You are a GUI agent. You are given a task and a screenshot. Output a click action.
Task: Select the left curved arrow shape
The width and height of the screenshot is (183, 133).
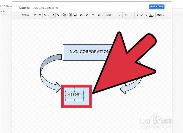click(x=50, y=73)
